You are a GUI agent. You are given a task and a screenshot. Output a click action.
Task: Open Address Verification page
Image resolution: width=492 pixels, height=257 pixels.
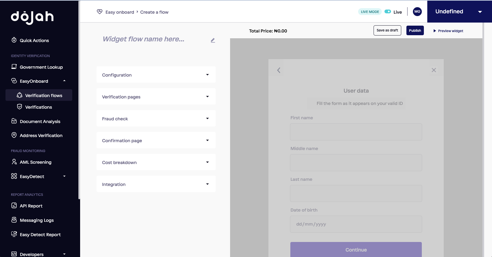click(41, 135)
